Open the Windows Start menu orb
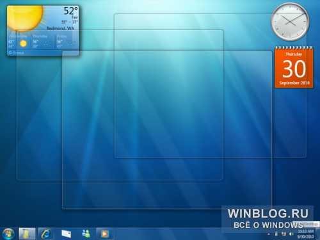The image size is (320, 240). (8, 234)
